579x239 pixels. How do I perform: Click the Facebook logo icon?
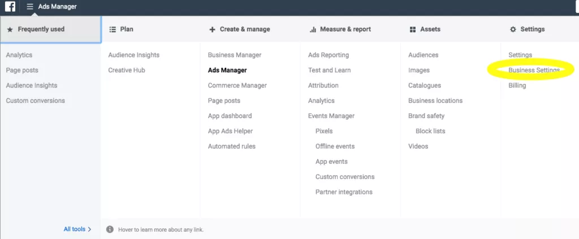click(10, 6)
